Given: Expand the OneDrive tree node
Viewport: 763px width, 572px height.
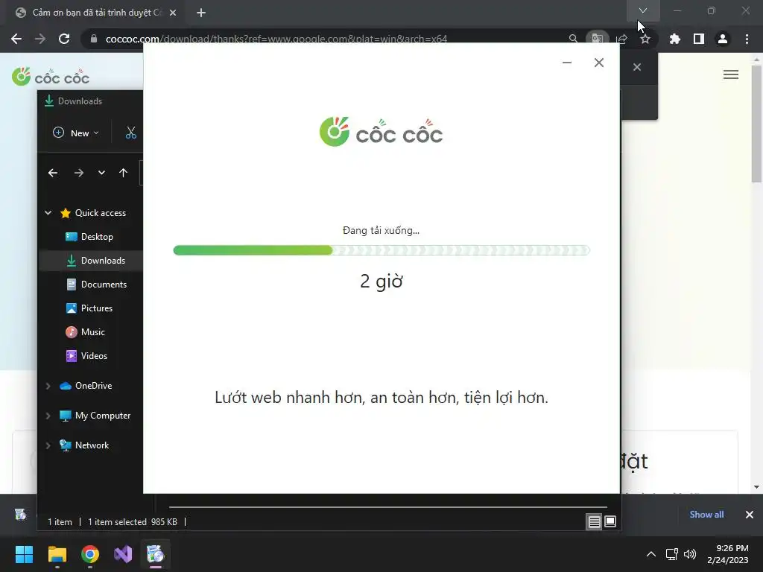Looking at the screenshot, I should point(48,386).
